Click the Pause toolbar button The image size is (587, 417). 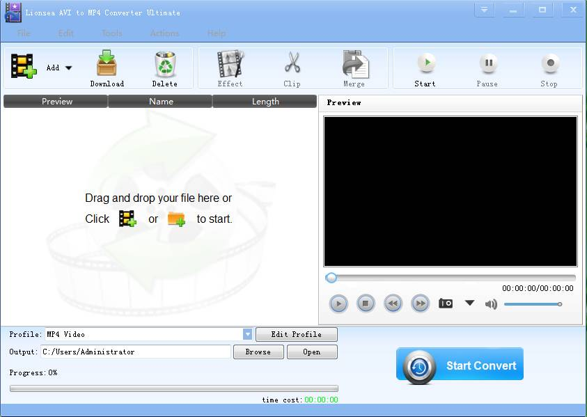487,70
